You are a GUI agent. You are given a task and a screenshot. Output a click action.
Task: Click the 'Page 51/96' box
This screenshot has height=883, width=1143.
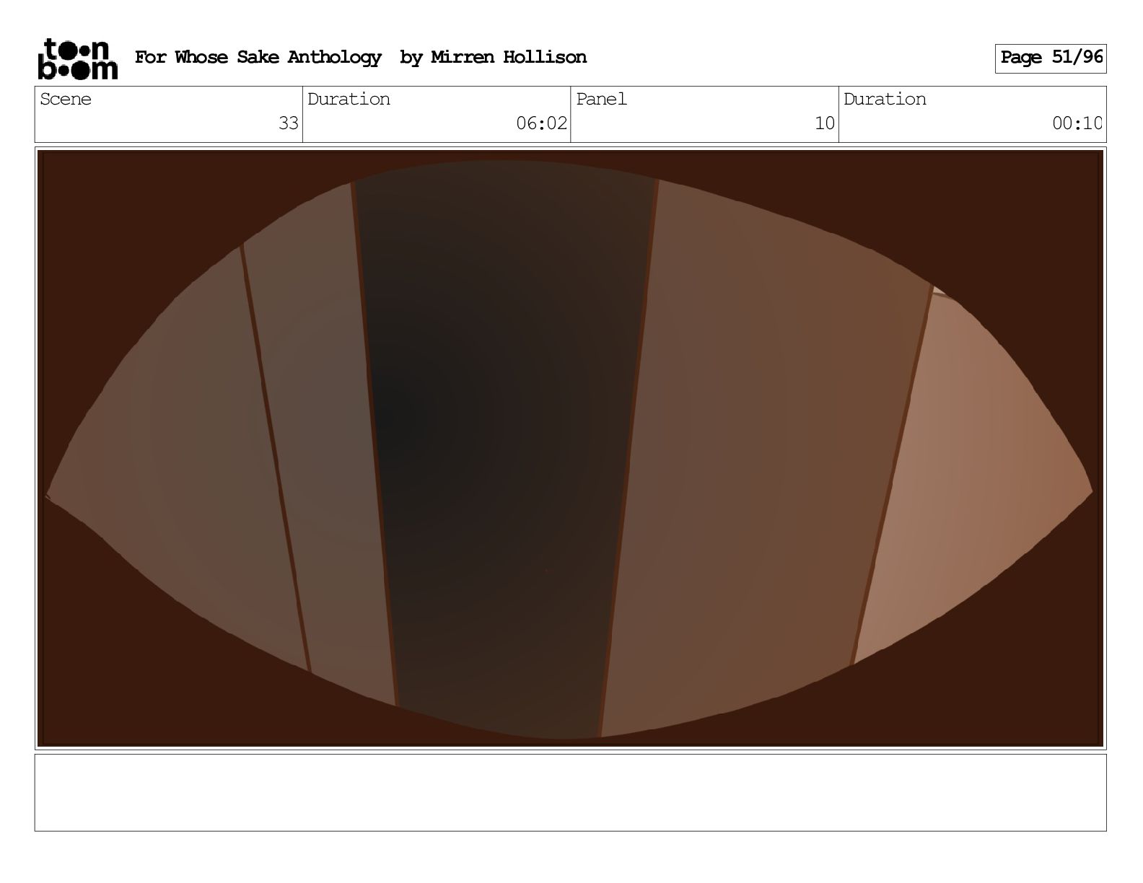pyautogui.click(x=1051, y=58)
